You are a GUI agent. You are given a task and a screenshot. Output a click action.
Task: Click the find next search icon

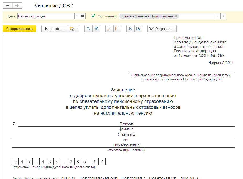point(96,29)
